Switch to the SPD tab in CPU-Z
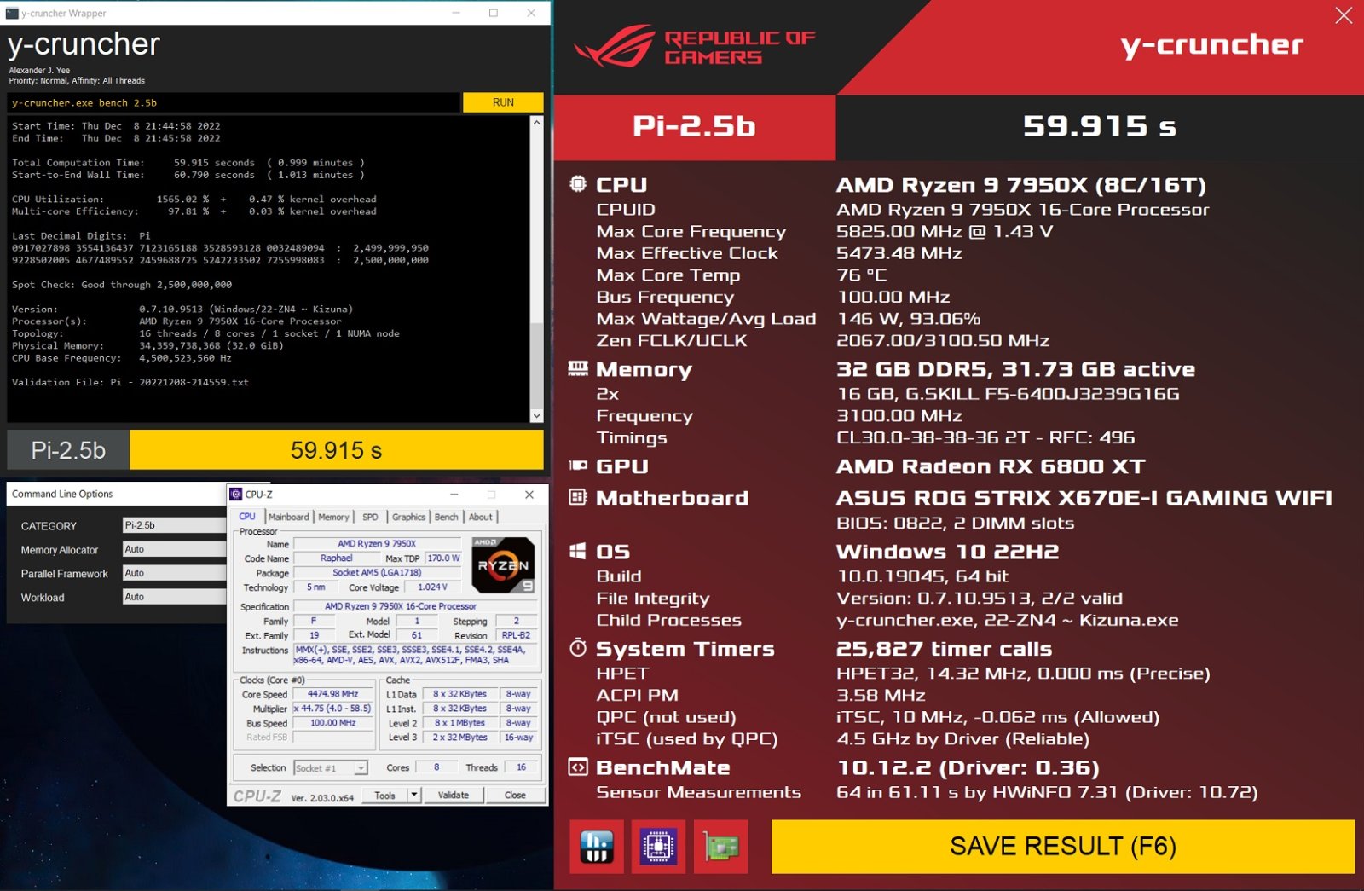Image resolution: width=1364 pixels, height=891 pixels. 370,517
